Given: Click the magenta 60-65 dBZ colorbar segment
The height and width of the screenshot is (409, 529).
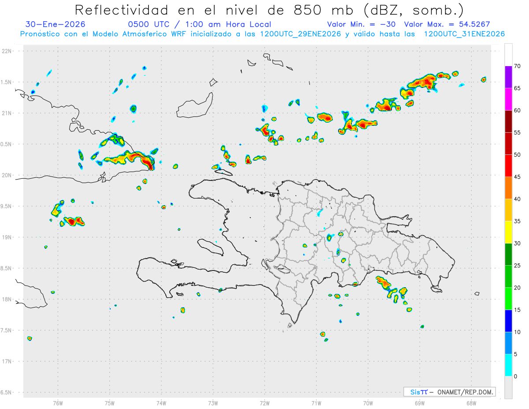Looking at the screenshot, I should pyautogui.click(x=508, y=99).
